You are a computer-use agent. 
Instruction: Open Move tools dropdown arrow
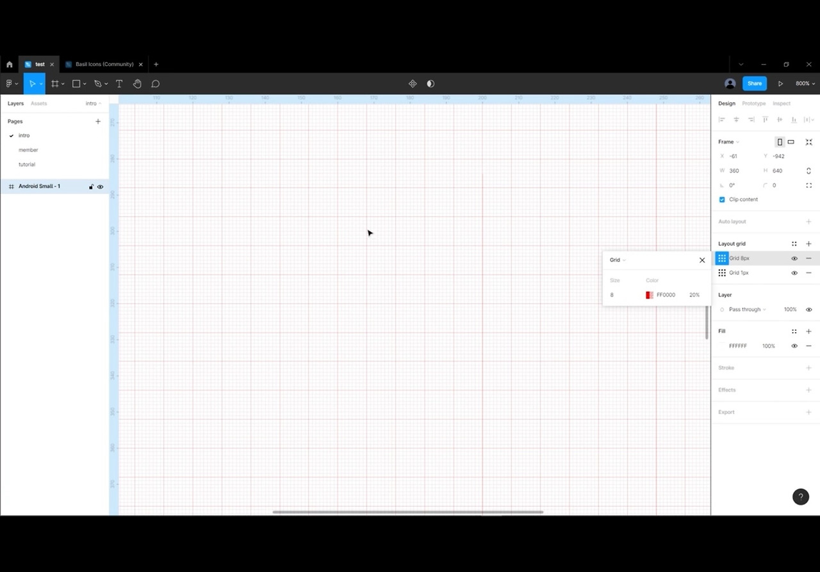click(x=41, y=84)
